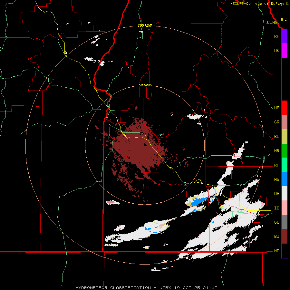Image resolution: width=290 pixels, height=290 pixels.
Task: Click the ND black legend swatch
Action: 285,251
